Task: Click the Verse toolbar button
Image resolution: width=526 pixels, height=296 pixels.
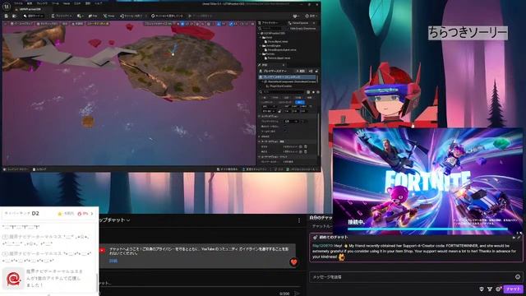Action: pos(108,16)
